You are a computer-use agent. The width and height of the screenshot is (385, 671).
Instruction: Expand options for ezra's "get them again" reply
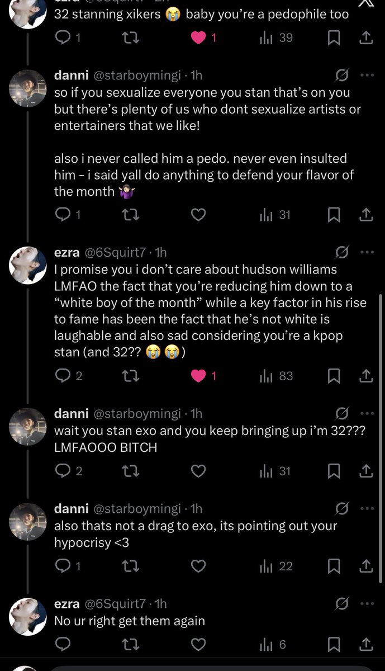tap(367, 604)
